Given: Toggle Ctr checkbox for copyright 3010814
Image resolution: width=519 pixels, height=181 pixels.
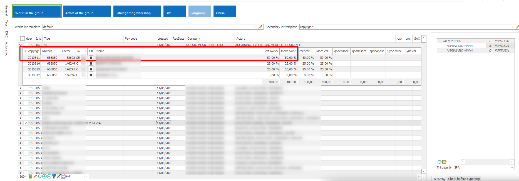Looking at the screenshot, I should pos(91,63).
